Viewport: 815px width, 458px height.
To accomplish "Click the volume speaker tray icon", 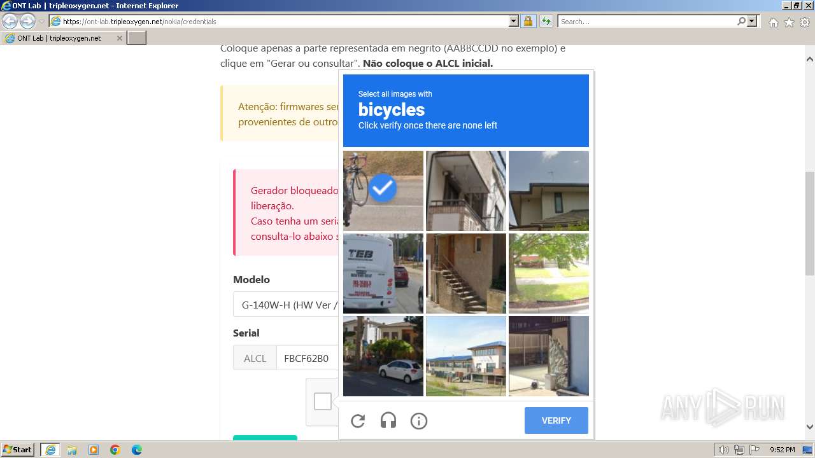I will tap(724, 450).
